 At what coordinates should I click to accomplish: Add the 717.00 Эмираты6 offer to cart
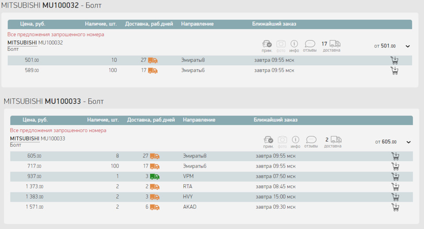click(395, 166)
